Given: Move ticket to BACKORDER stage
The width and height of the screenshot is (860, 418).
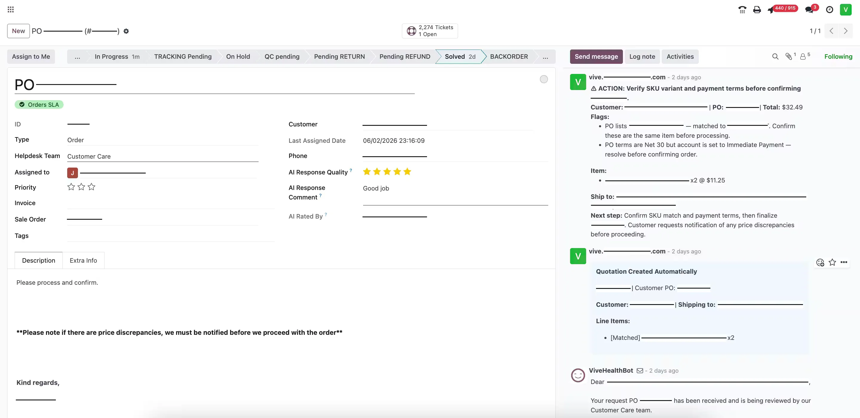Looking at the screenshot, I should click(509, 57).
